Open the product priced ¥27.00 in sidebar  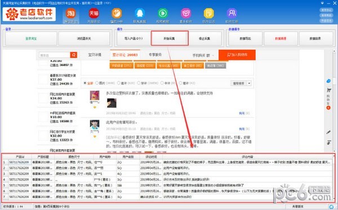click(57, 80)
